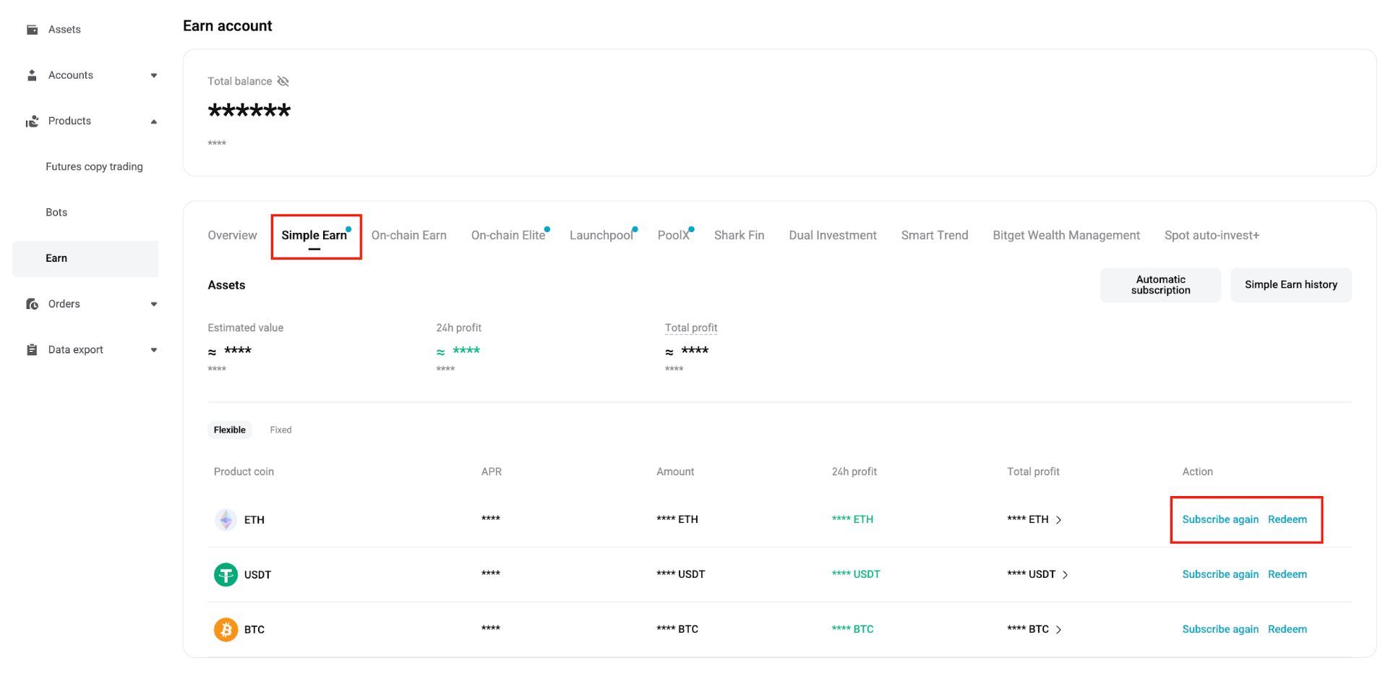This screenshot has height=674, width=1388.
Task: Open the On-chain Elite tab
Action: [508, 235]
